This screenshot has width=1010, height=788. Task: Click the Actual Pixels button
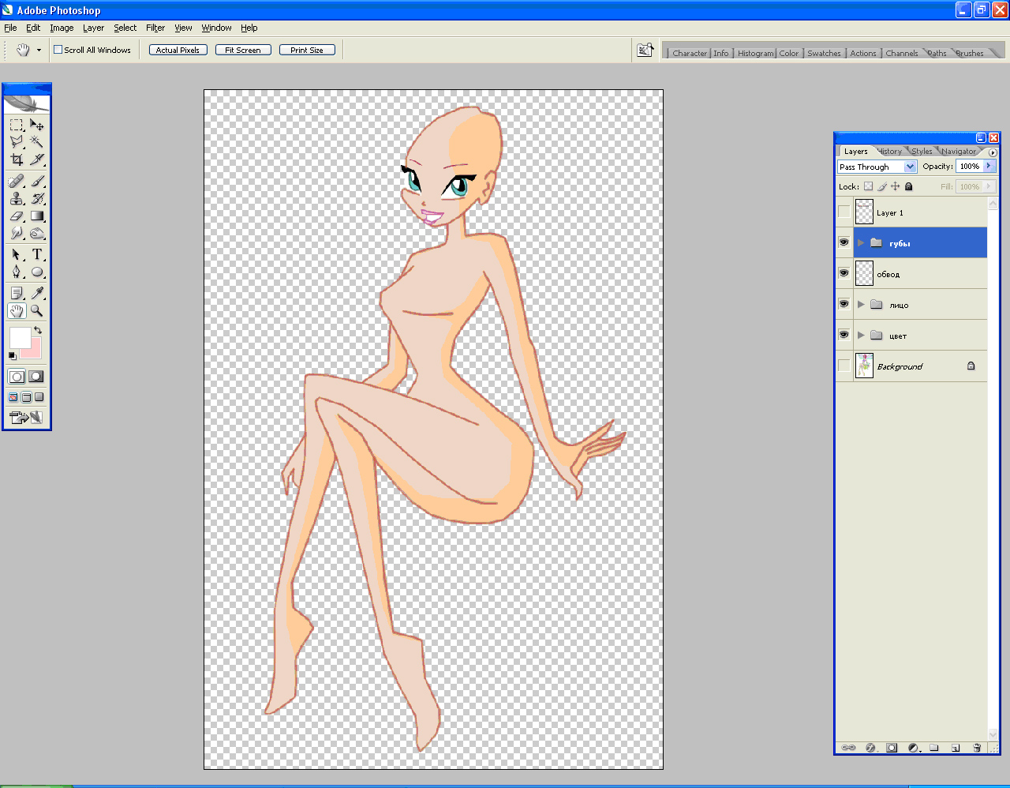178,50
